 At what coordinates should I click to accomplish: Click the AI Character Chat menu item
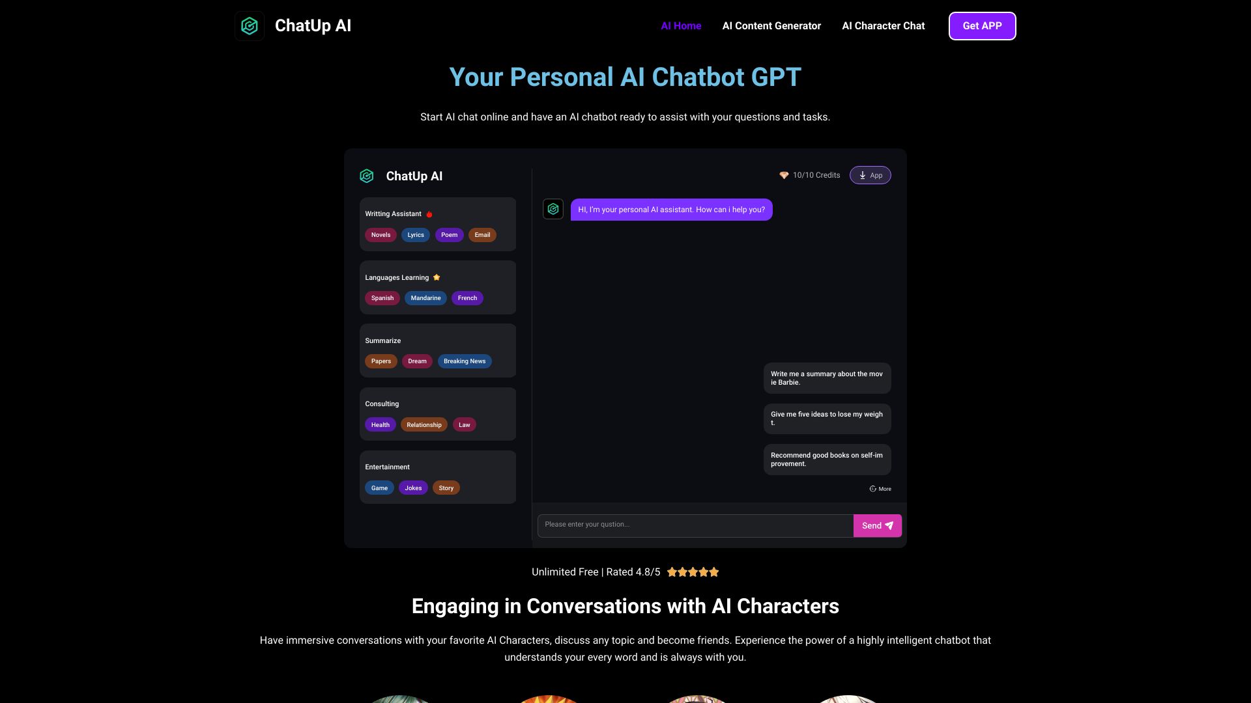(x=884, y=26)
